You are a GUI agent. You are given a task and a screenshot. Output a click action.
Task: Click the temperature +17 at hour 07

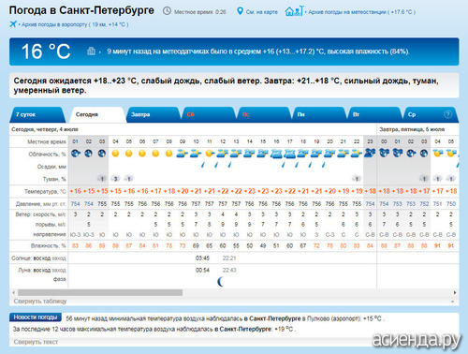[155, 191]
